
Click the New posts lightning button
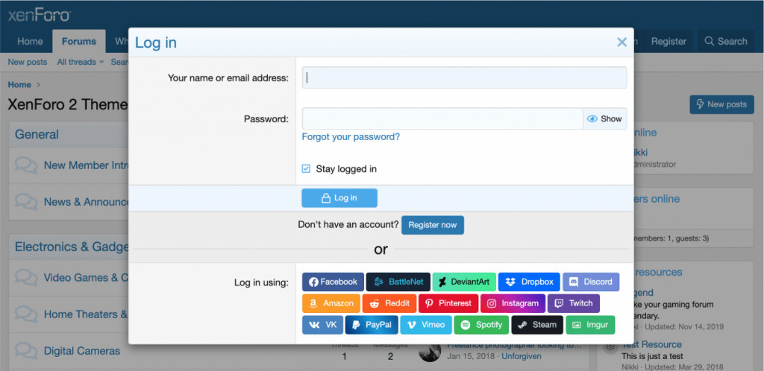point(721,104)
